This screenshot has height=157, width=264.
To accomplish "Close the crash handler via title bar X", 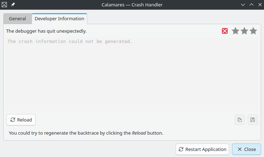I will [x=260, y=5].
